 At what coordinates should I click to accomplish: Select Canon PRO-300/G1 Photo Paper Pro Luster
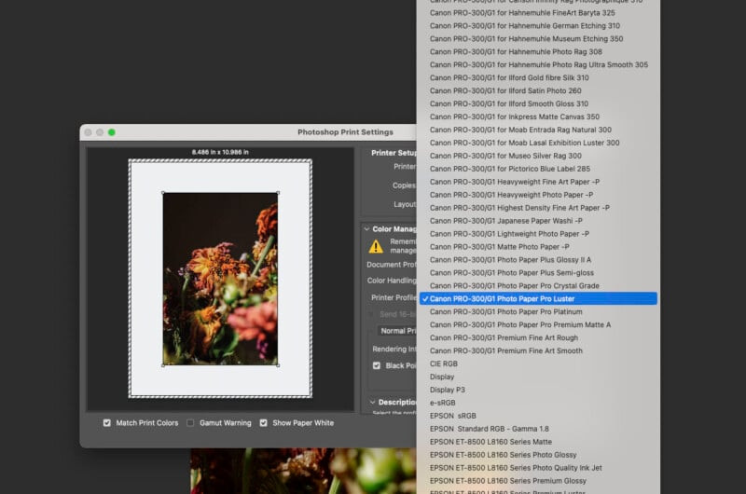coord(538,298)
